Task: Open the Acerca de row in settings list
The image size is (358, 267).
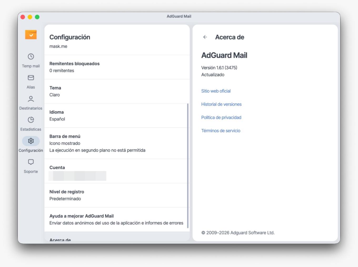Action: click(117, 236)
